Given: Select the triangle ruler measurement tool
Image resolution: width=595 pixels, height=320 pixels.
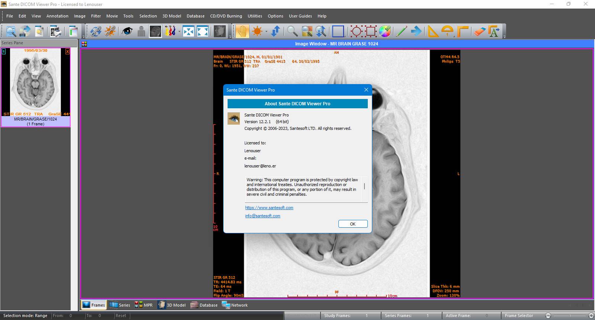Looking at the screenshot, I should [x=433, y=31].
